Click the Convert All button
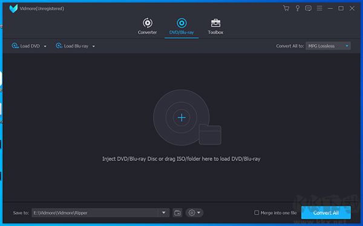The image size is (363, 226). coord(326,213)
